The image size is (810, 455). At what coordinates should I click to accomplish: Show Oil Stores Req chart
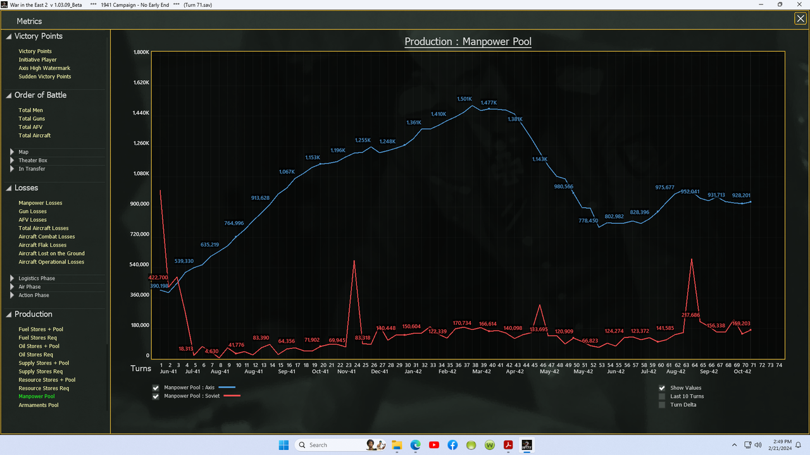pyautogui.click(x=35, y=355)
